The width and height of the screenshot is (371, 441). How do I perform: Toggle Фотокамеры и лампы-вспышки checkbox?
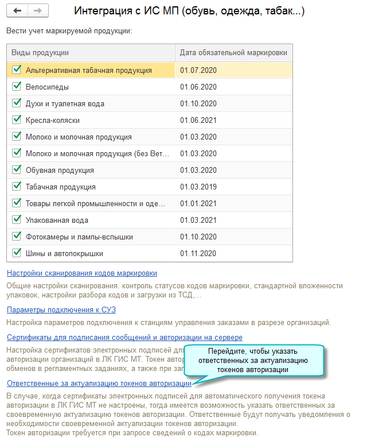pyautogui.click(x=17, y=236)
